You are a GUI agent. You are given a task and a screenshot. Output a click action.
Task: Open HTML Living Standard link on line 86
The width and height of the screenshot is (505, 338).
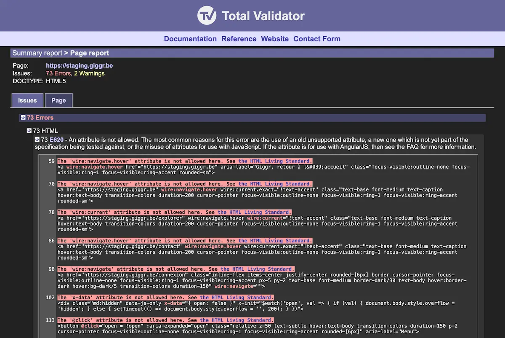[275, 241]
